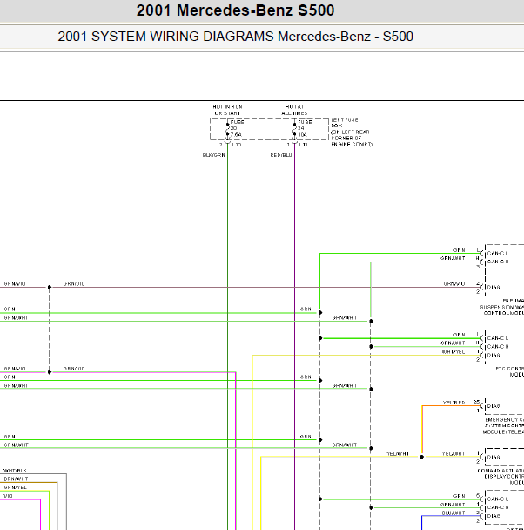Select the WHT/YEL wire label

[453, 352]
